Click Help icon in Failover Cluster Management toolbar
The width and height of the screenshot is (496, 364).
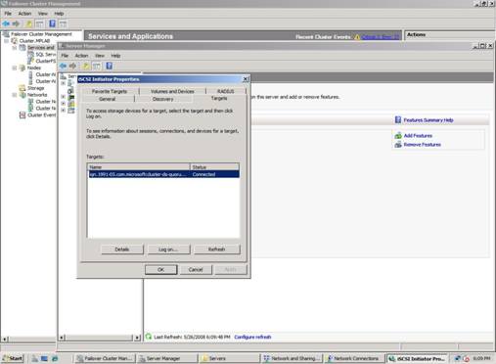click(52, 23)
